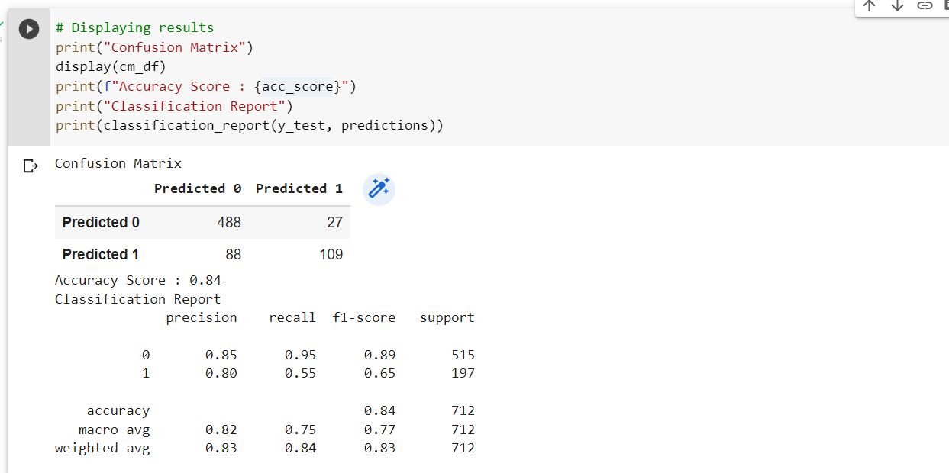Click the 'Predicted 1' row label
The height and width of the screenshot is (473, 949).
point(101,254)
